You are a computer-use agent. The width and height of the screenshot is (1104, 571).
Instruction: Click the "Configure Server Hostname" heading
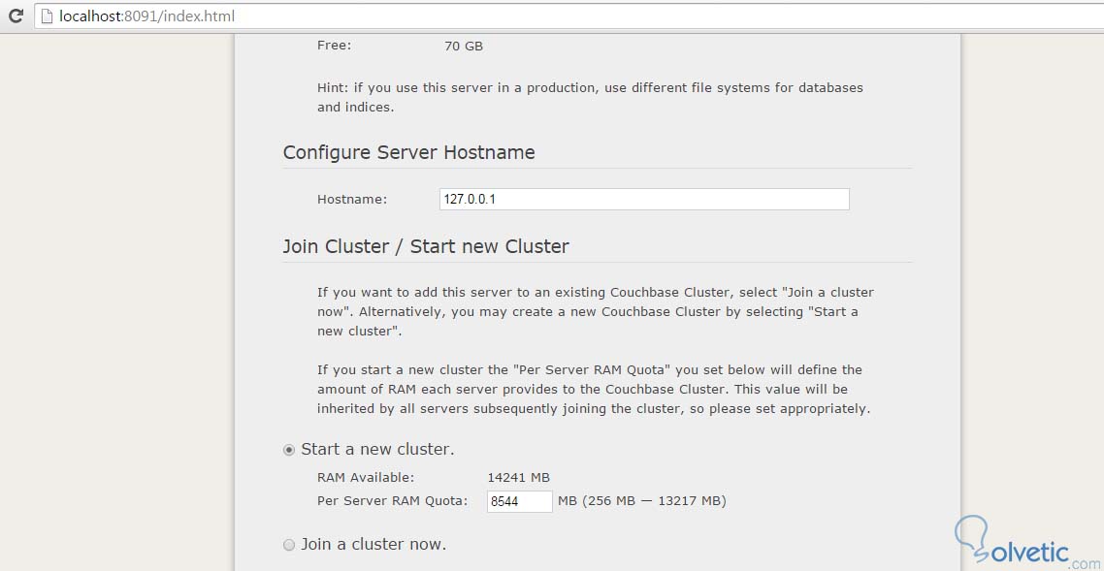409,152
